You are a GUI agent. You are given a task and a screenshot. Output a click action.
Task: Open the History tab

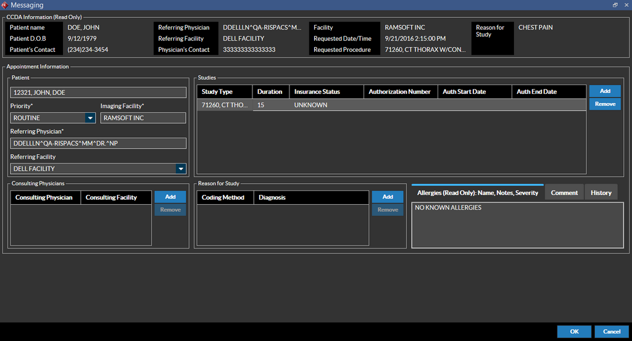(601, 193)
